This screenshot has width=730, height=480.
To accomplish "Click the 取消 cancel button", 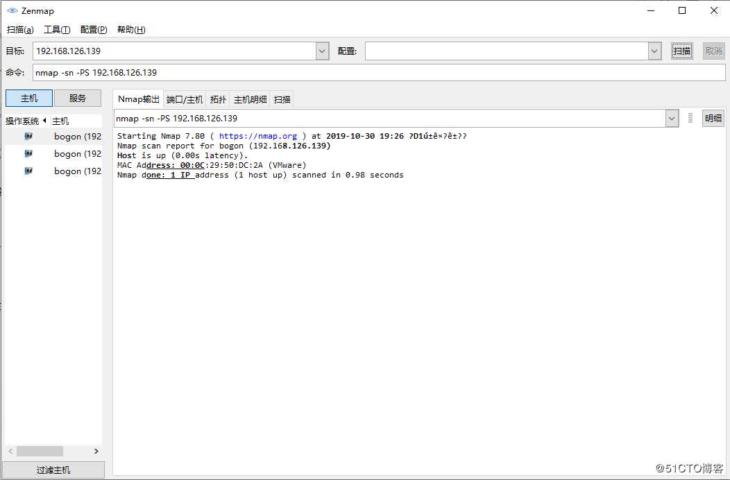I will pos(714,51).
